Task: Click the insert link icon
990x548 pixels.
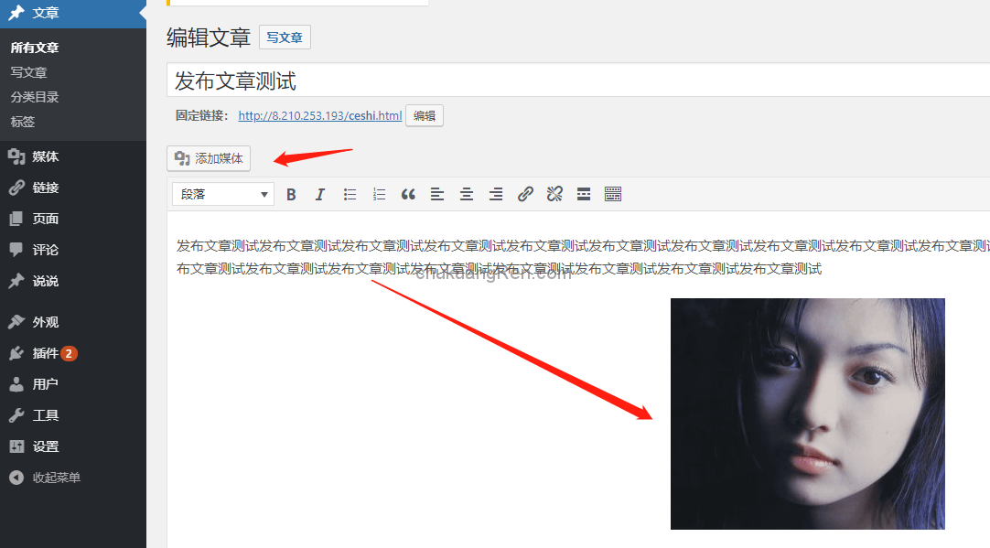Action: pyautogui.click(x=525, y=194)
